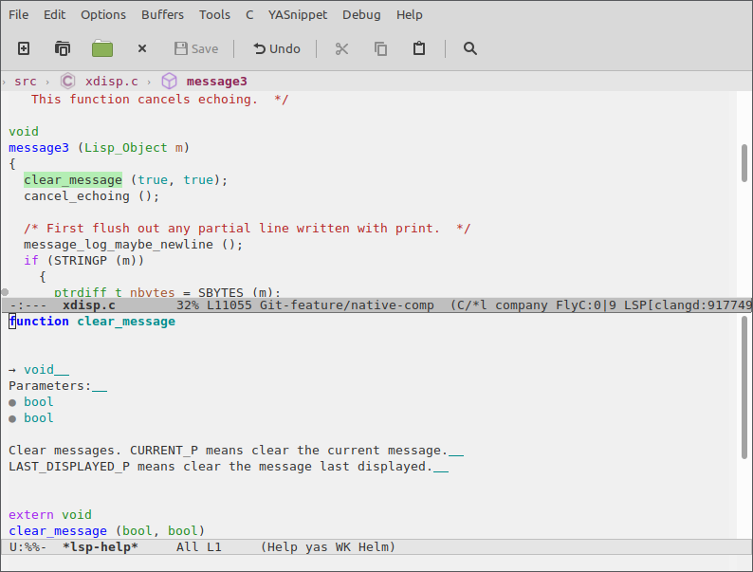The width and height of the screenshot is (753, 572).
Task: Click the open folder toolbar icon
Action: (x=101, y=48)
